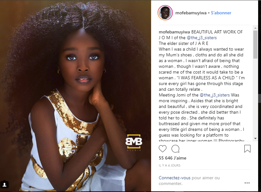Click the bold mofebamuyiwa name in caption
The width and height of the screenshot is (261, 192).
click(174, 32)
